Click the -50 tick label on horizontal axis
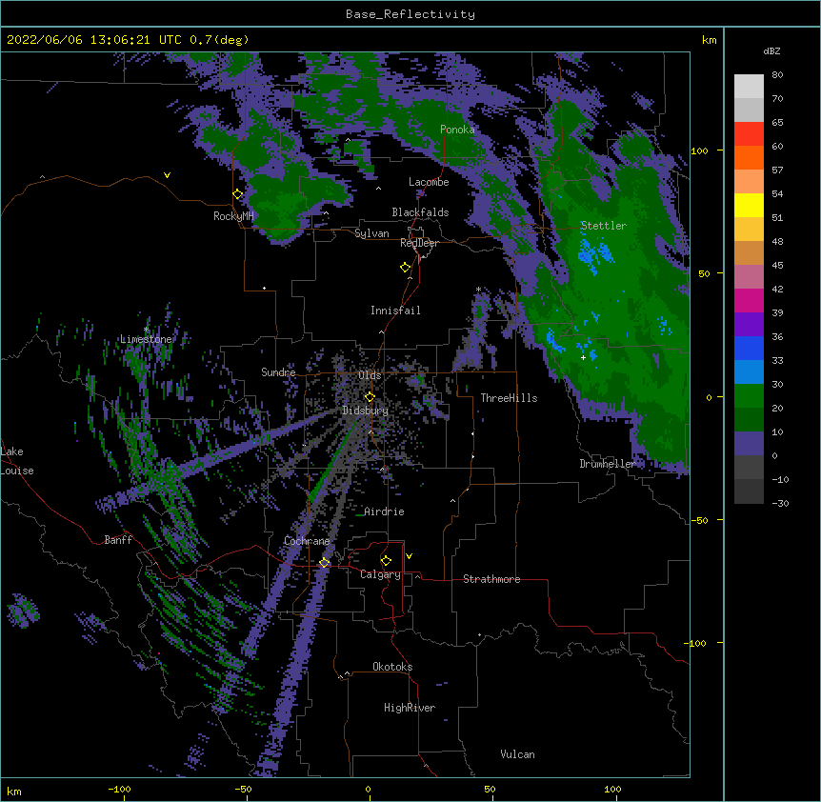This screenshot has width=821, height=802. coord(243,789)
